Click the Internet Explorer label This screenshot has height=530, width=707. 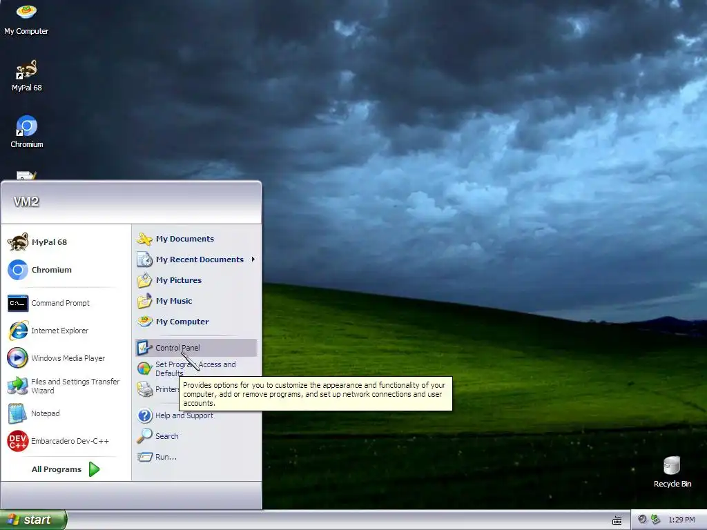pos(60,331)
